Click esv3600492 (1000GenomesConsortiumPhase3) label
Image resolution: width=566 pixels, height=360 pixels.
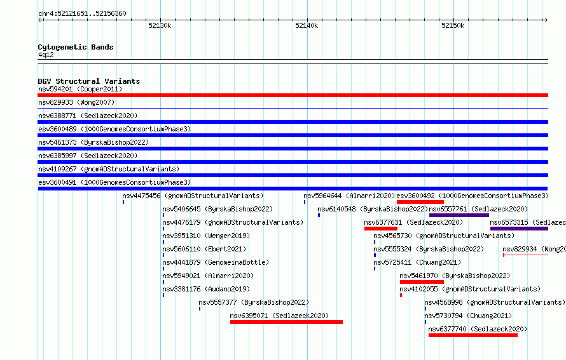click(x=473, y=196)
